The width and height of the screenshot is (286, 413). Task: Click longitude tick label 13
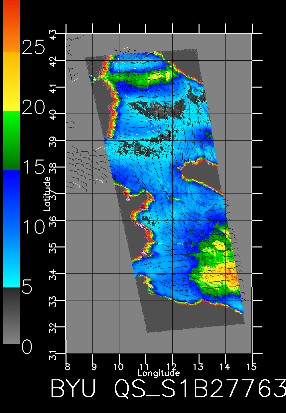coord(199,366)
